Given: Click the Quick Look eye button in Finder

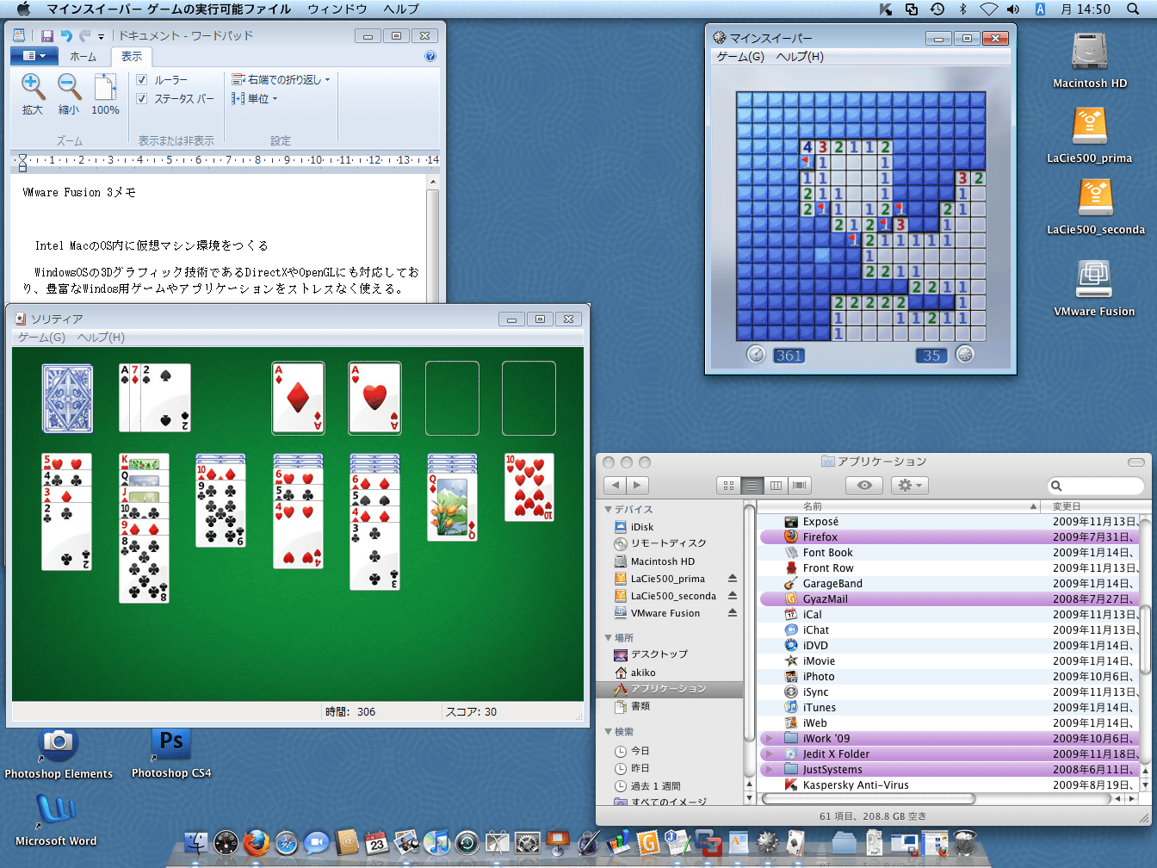Looking at the screenshot, I should click(864, 486).
